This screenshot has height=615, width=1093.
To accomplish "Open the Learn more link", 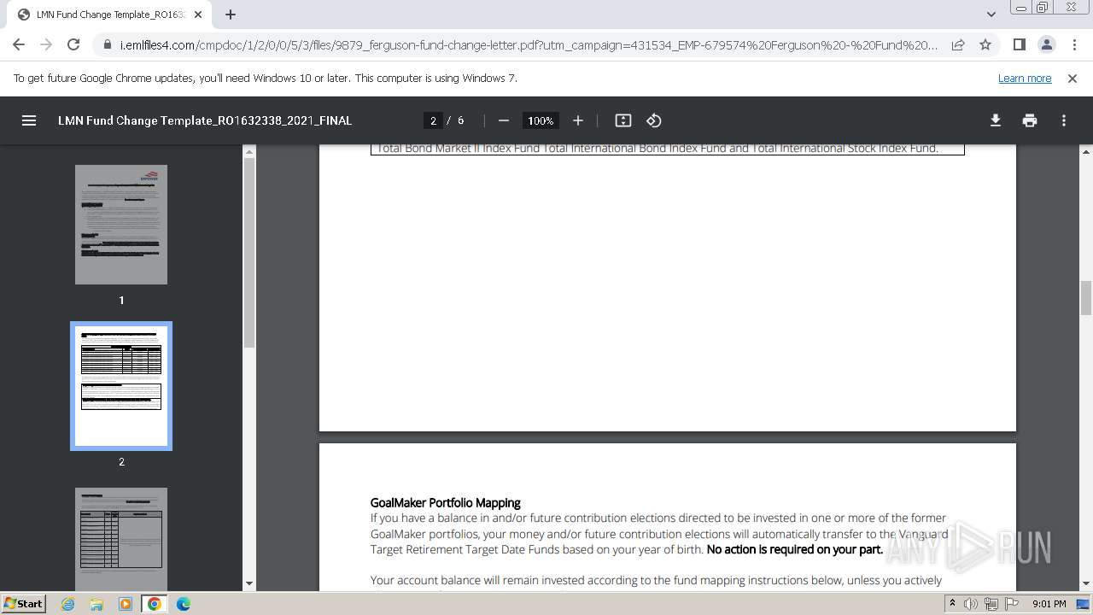I will point(1025,78).
